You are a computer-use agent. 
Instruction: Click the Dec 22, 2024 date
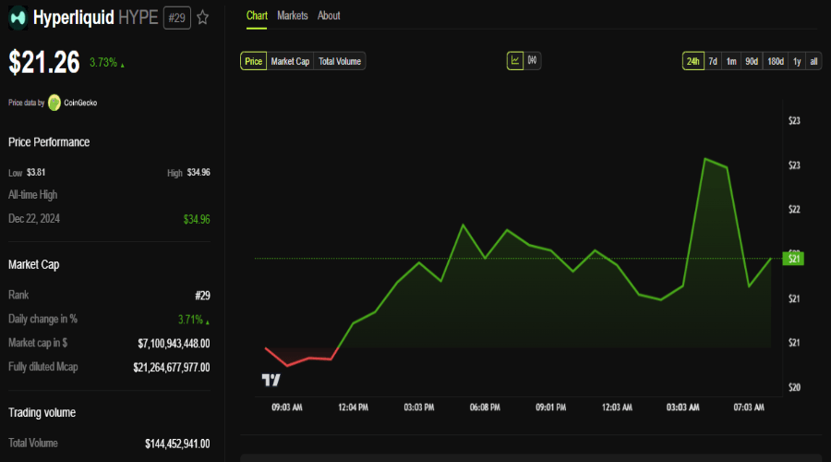coord(34,219)
